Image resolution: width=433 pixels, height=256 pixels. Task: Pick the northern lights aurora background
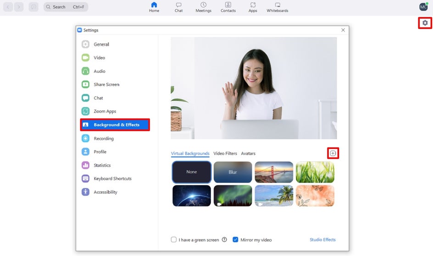coord(233,196)
